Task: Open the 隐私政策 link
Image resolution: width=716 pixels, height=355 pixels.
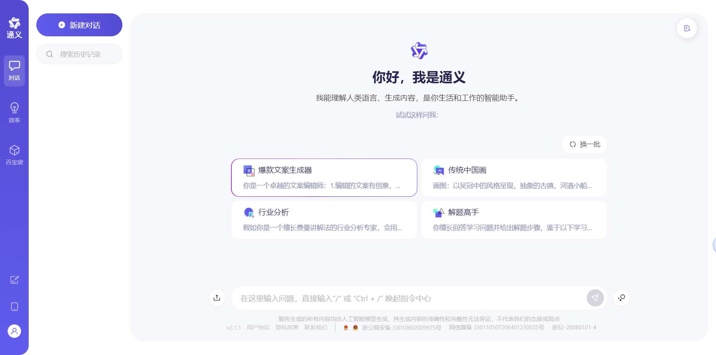Action: [287, 327]
